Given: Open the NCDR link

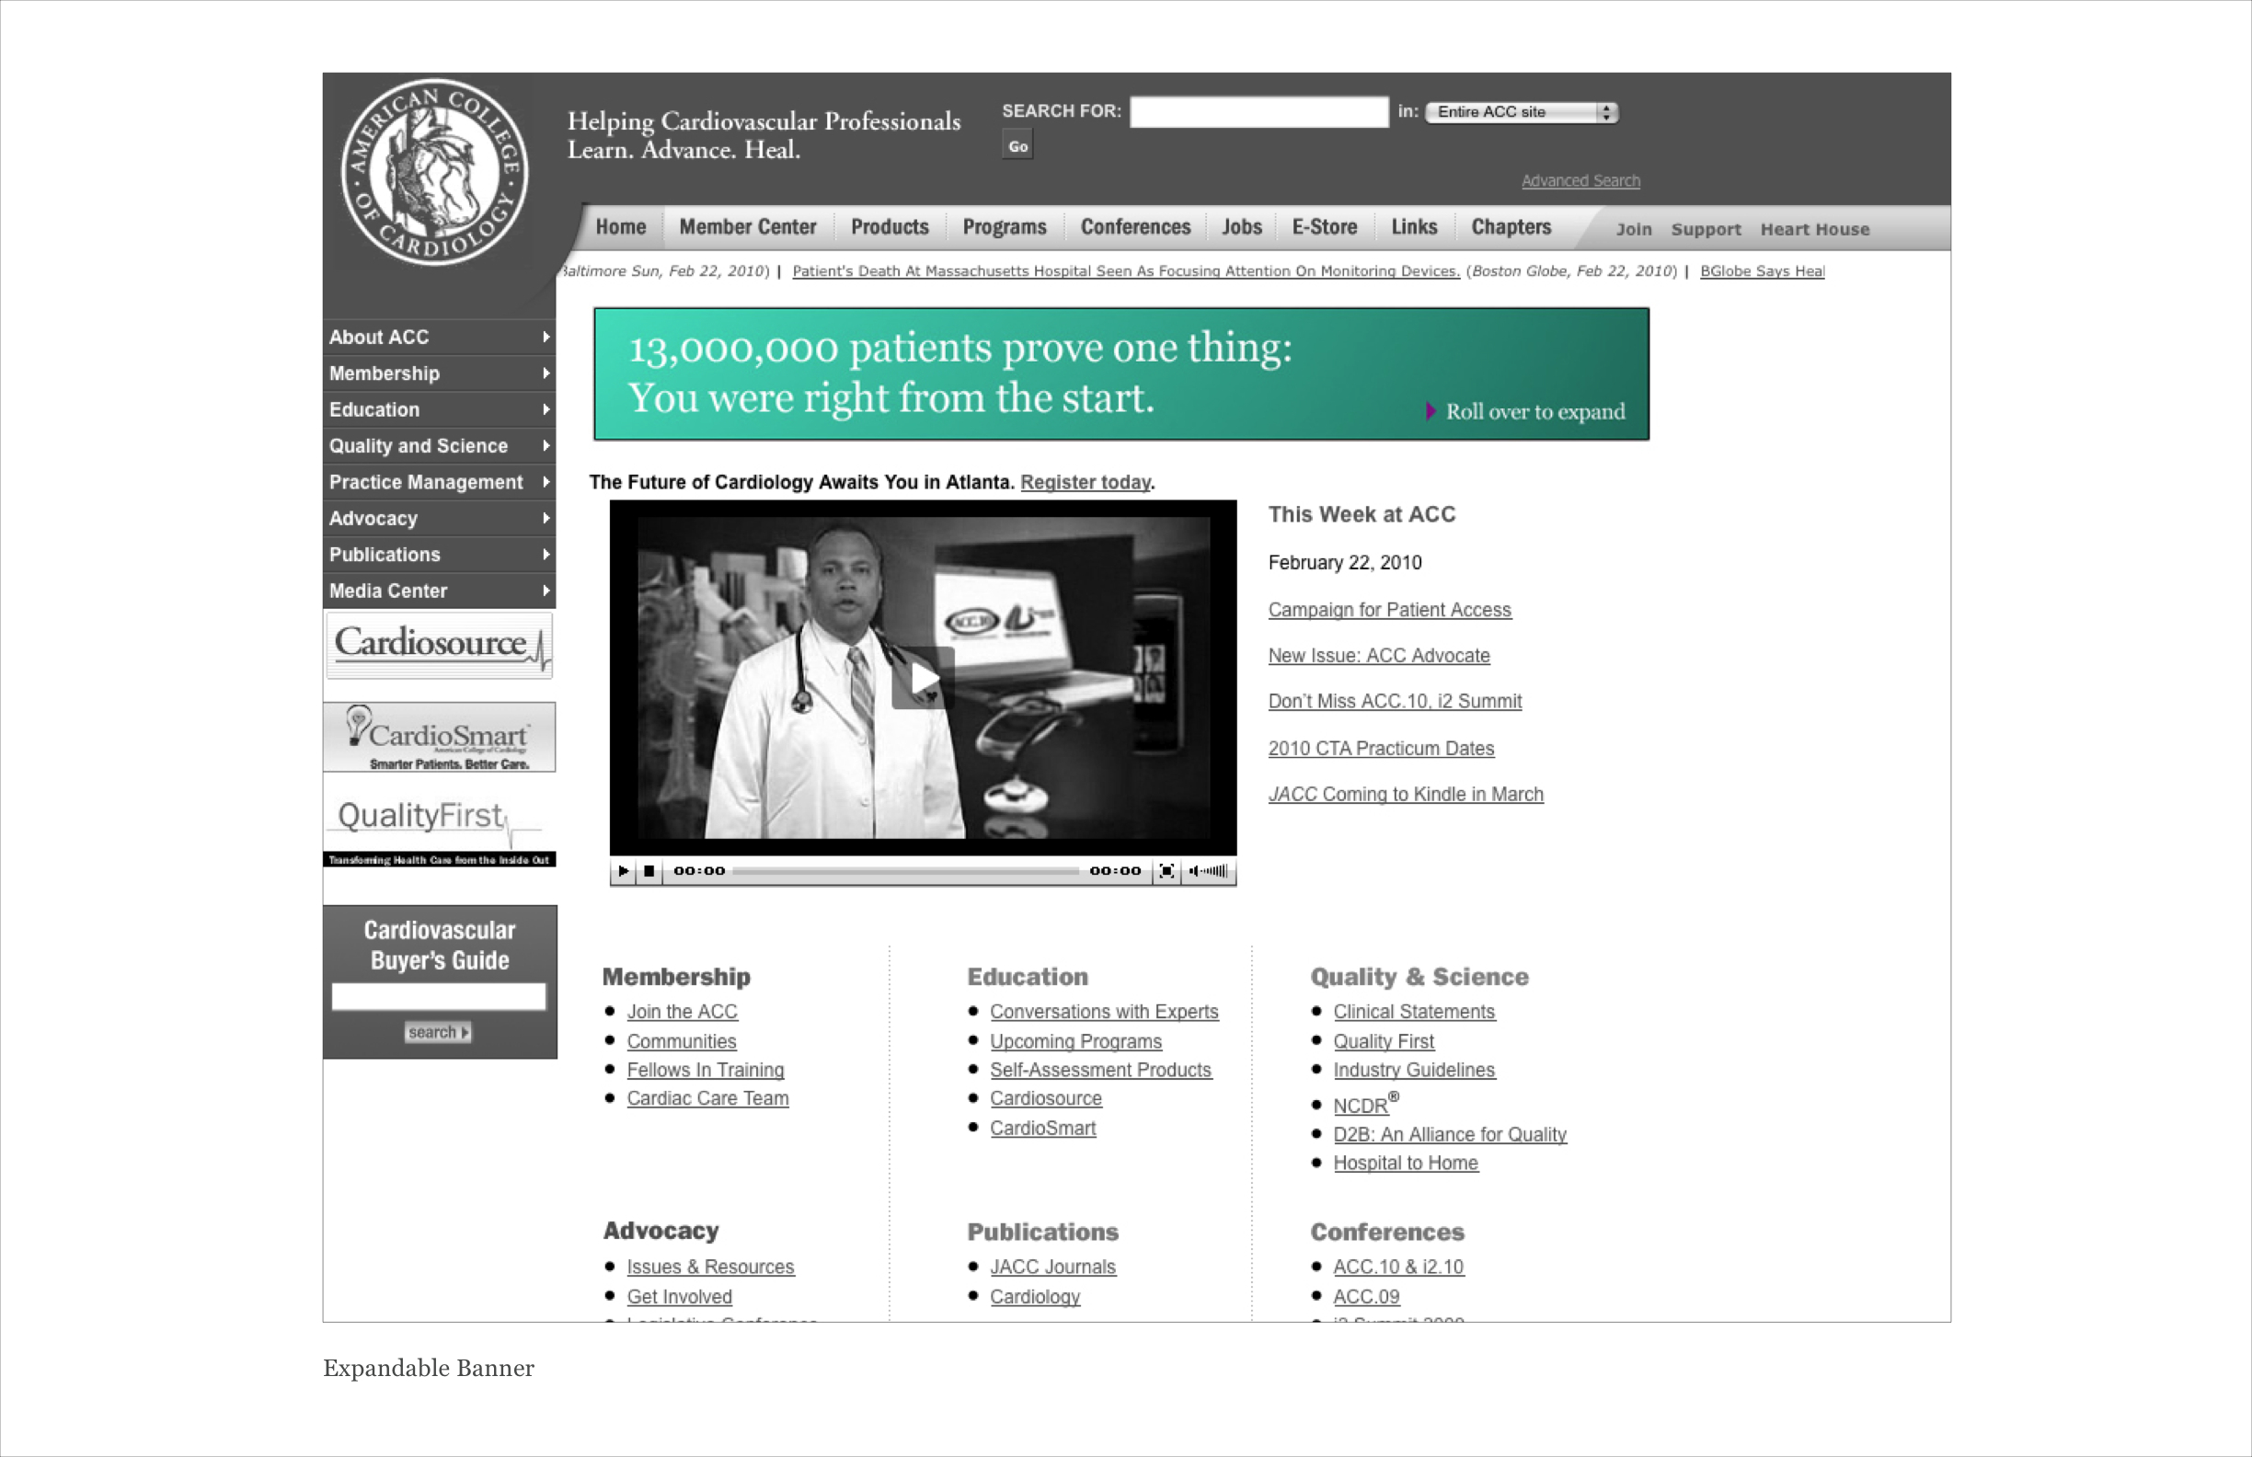Looking at the screenshot, I should (1365, 1104).
